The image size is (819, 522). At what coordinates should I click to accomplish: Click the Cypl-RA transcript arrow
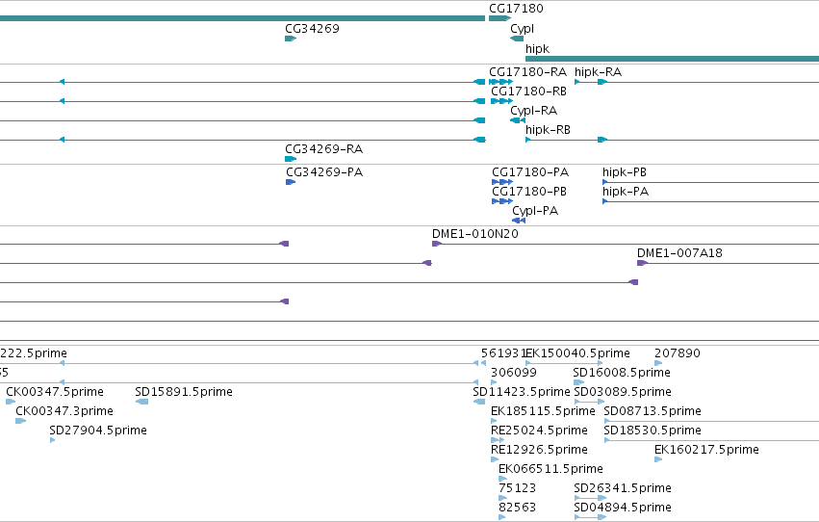click(518, 120)
